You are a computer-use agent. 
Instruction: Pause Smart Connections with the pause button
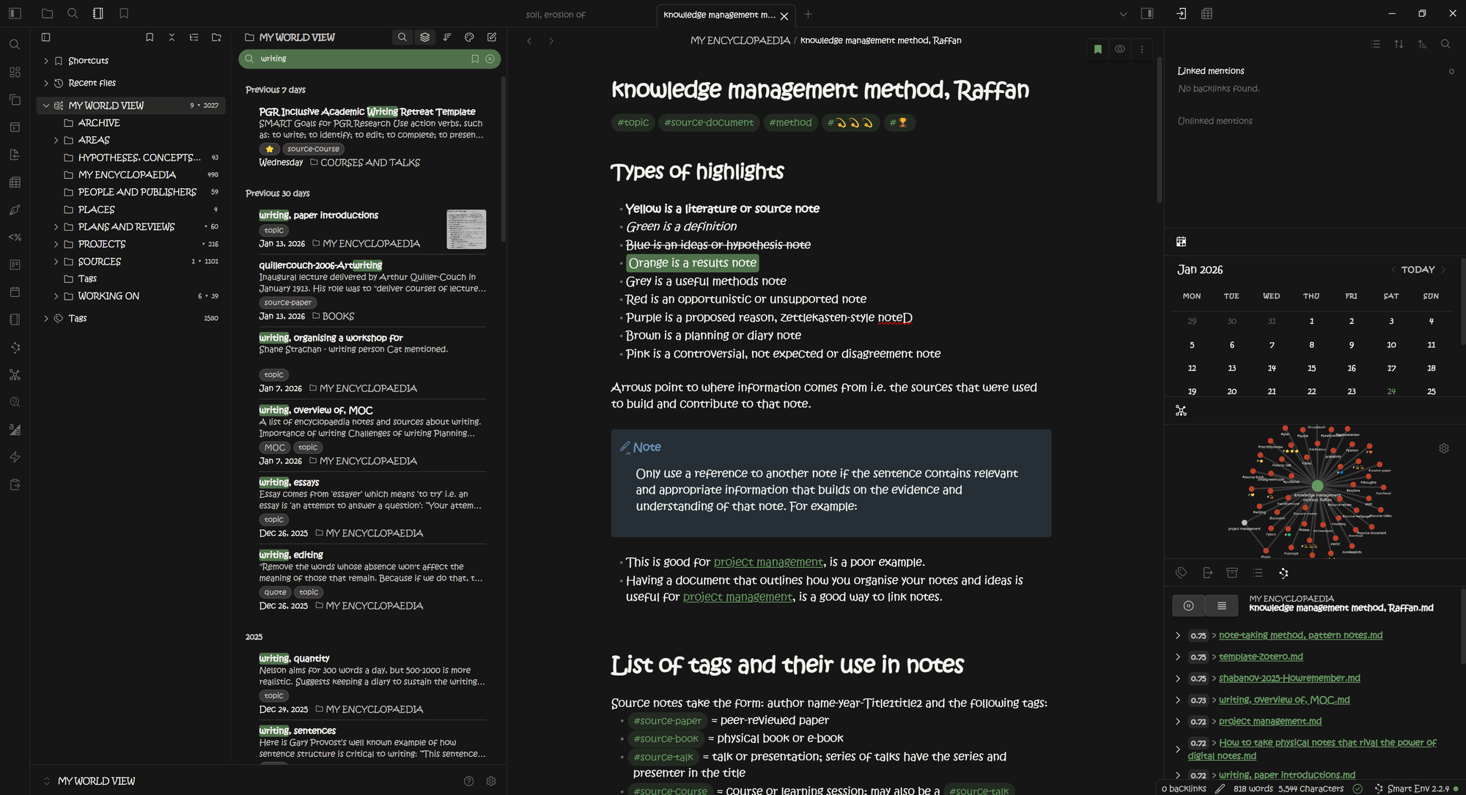[x=1188, y=605]
